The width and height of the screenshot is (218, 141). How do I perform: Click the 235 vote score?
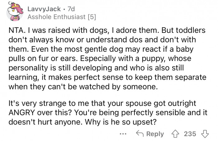point(190,134)
